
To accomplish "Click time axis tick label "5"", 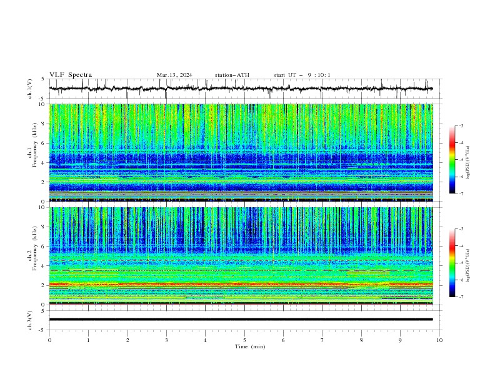I will coord(244,340).
